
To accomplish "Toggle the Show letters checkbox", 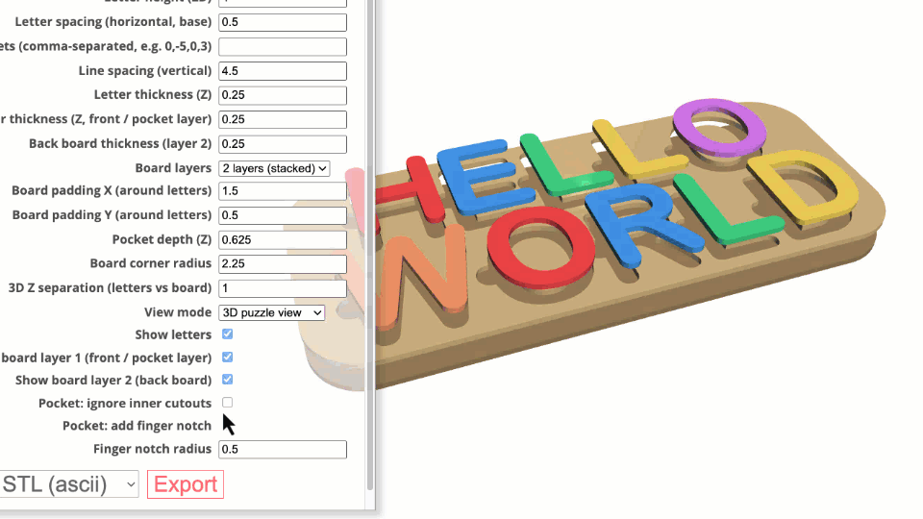I will coord(227,334).
